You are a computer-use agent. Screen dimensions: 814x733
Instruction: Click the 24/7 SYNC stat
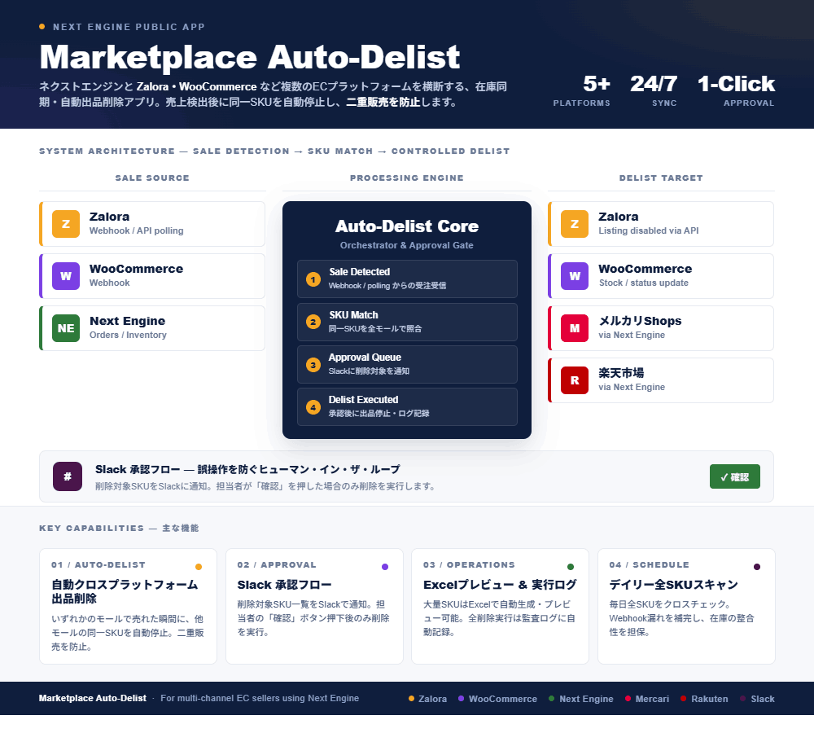pyautogui.click(x=654, y=90)
